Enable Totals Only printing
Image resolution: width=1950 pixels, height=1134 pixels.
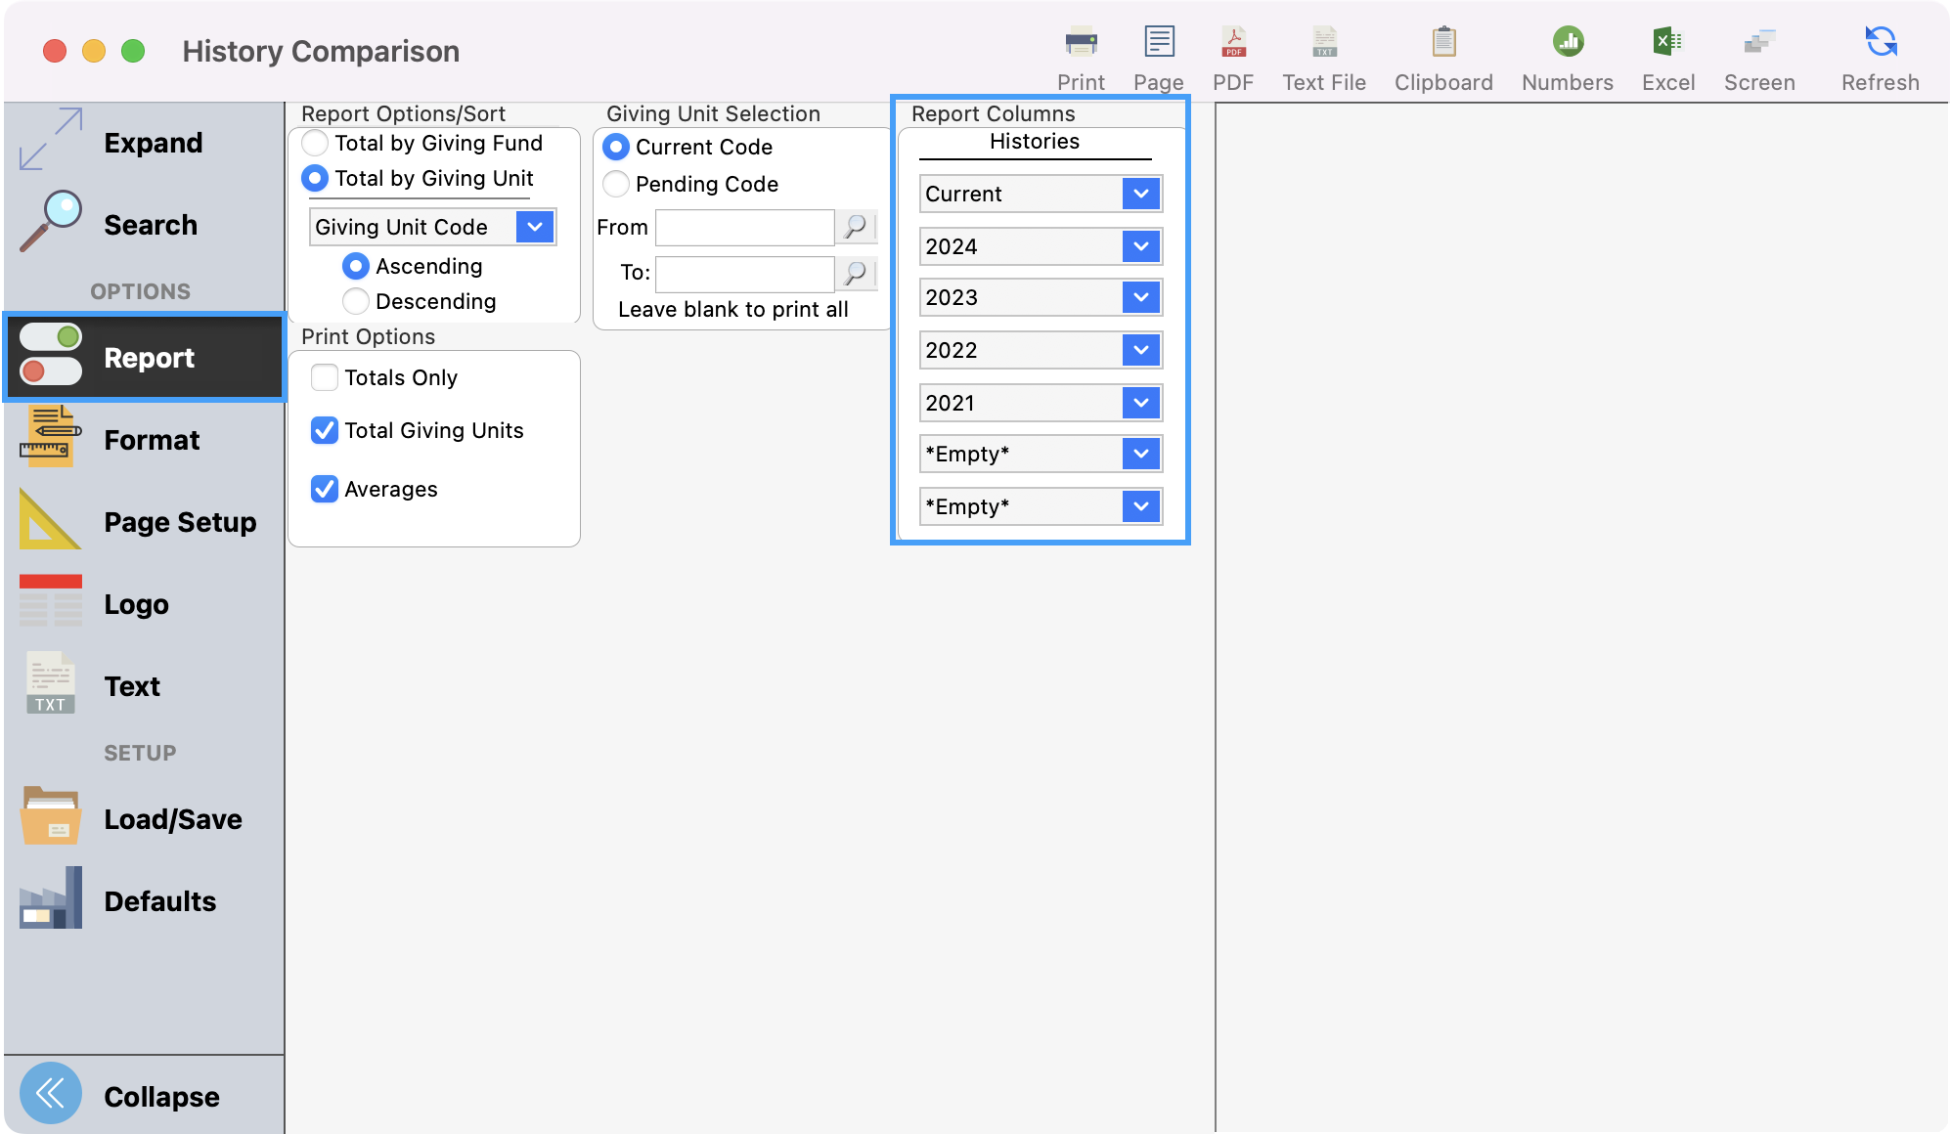[324, 377]
